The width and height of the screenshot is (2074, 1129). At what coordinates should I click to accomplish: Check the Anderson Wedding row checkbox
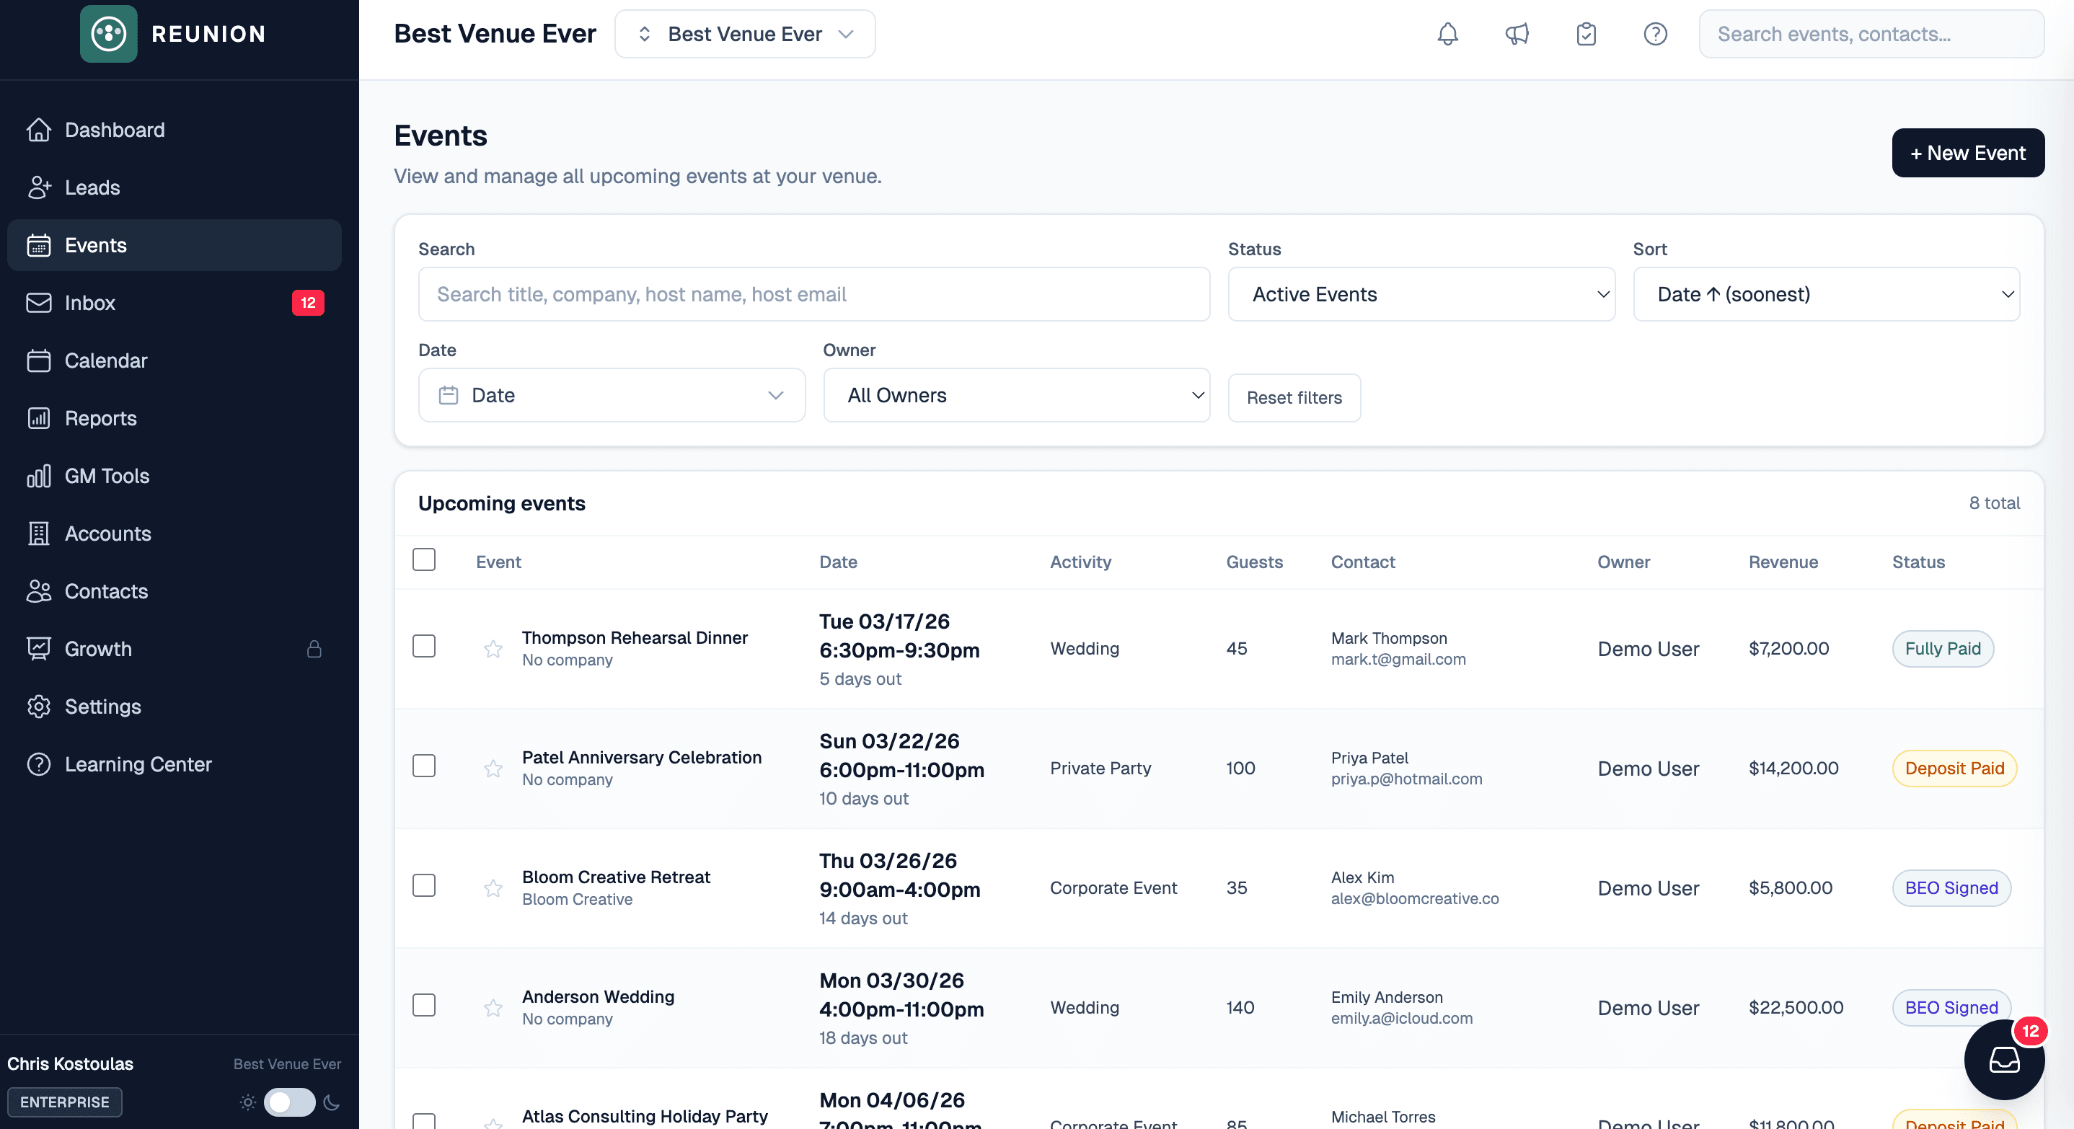coord(424,1004)
